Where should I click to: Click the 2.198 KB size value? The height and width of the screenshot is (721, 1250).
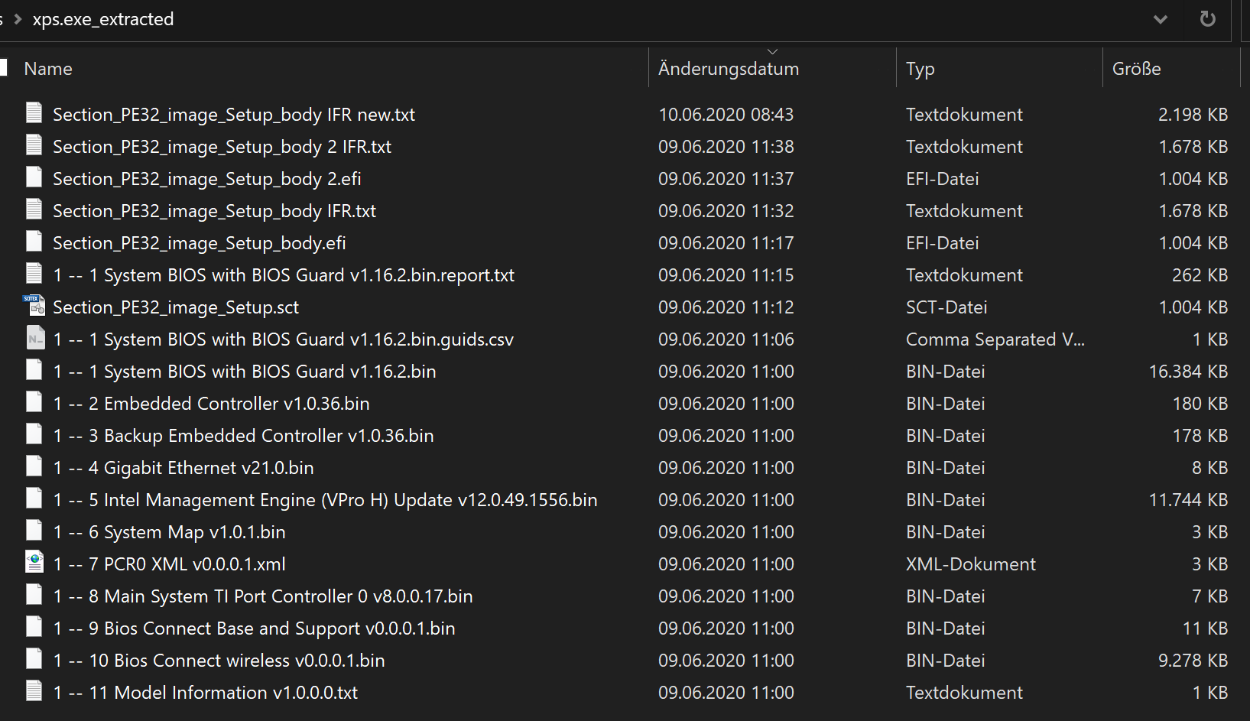pyautogui.click(x=1193, y=115)
